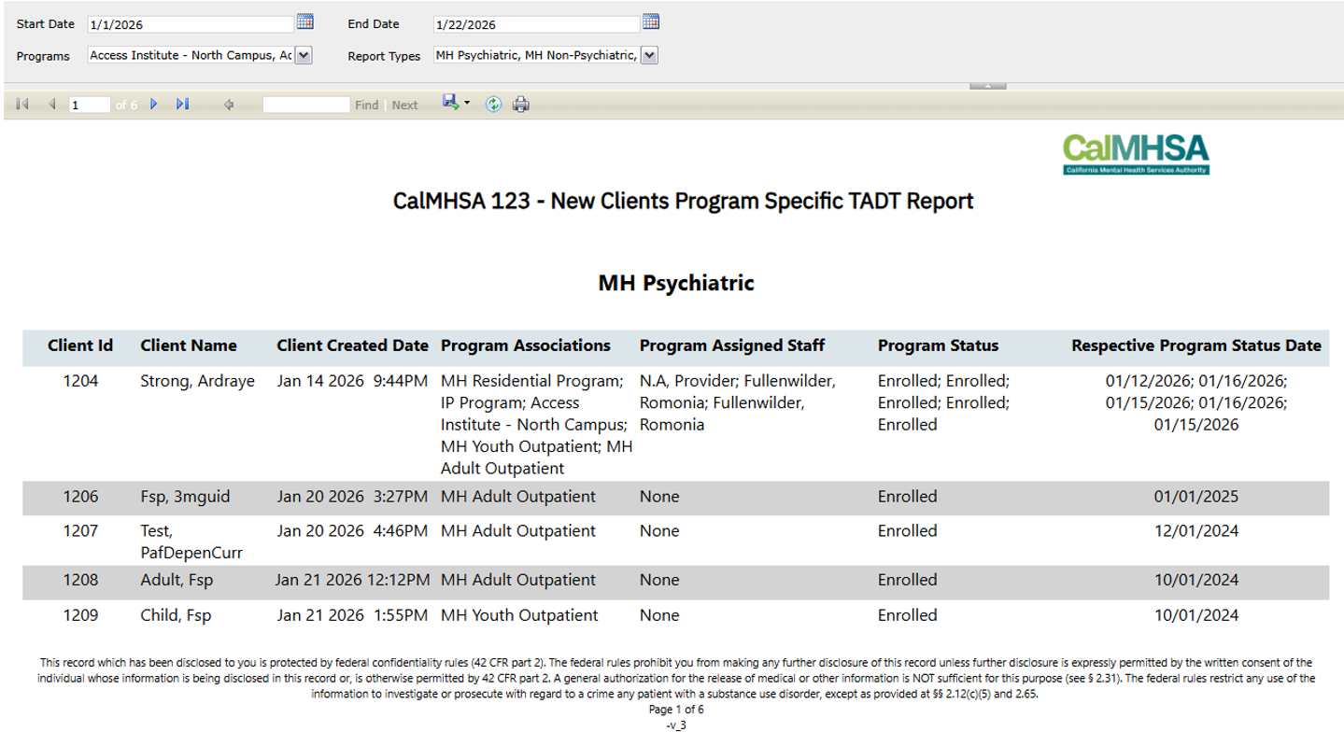Open the End Date calendar picker
1344x746 pixels.
point(651,22)
